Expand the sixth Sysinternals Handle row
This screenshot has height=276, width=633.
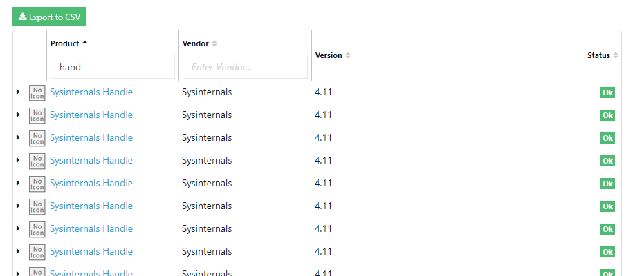(x=18, y=206)
